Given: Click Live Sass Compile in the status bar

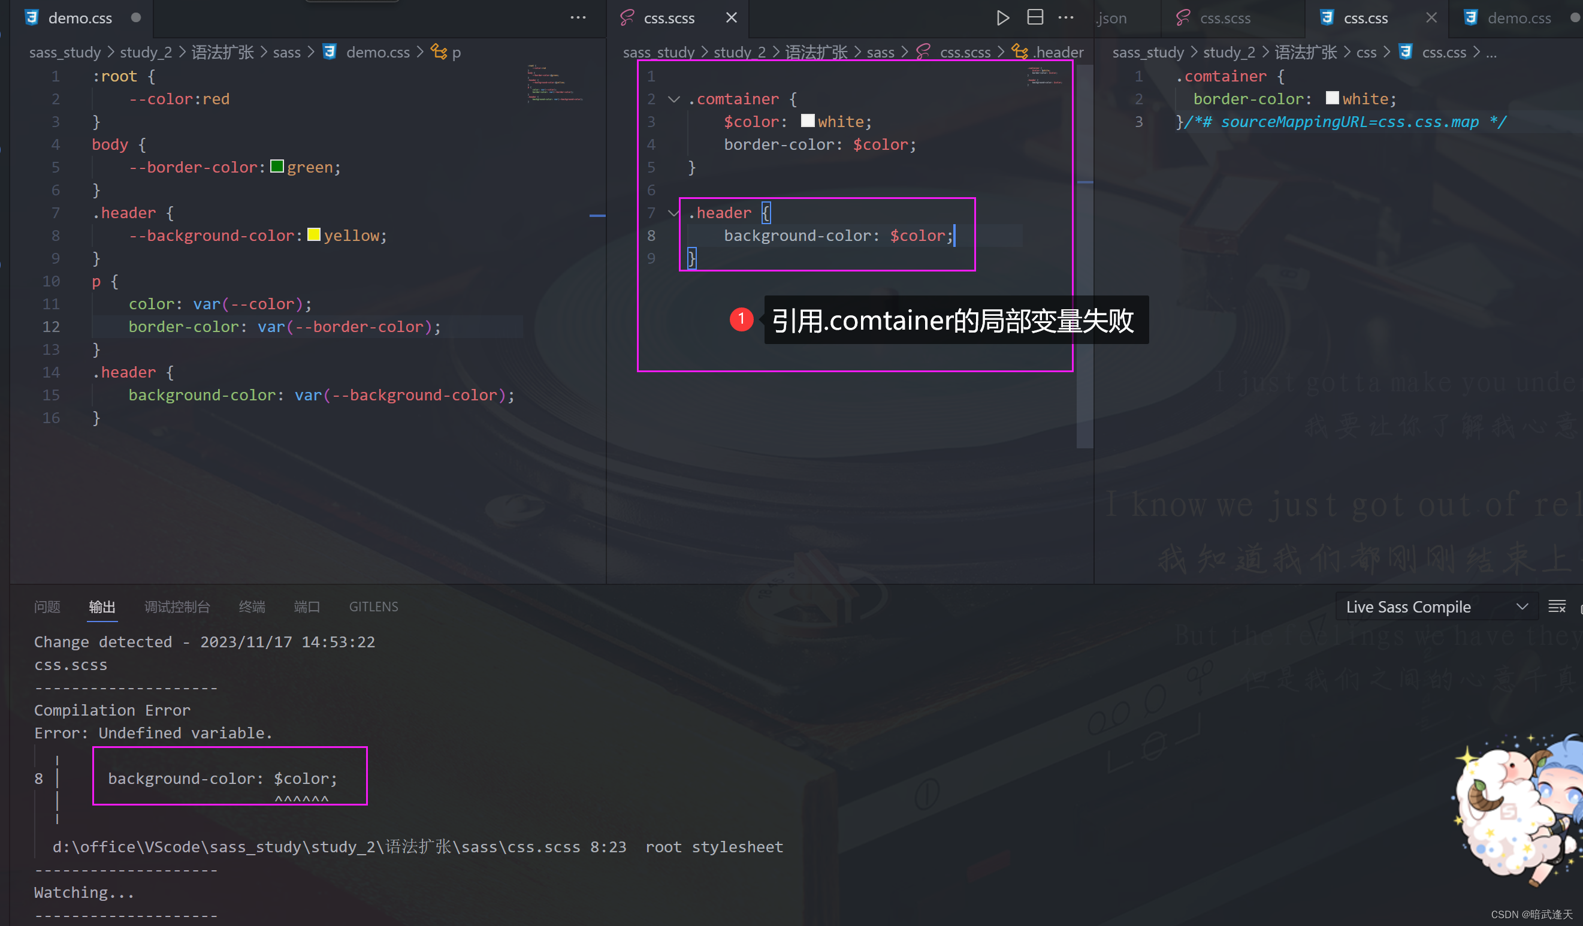Looking at the screenshot, I should click(1407, 606).
